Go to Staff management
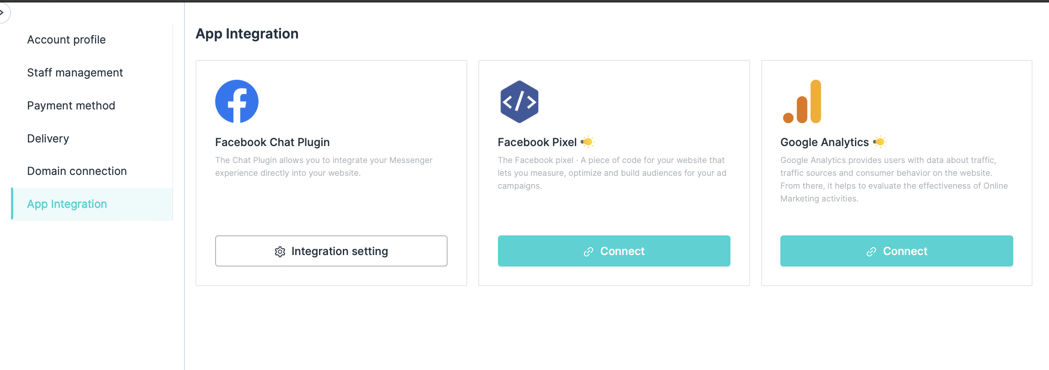Image resolution: width=1049 pixels, height=370 pixels. pos(75,73)
